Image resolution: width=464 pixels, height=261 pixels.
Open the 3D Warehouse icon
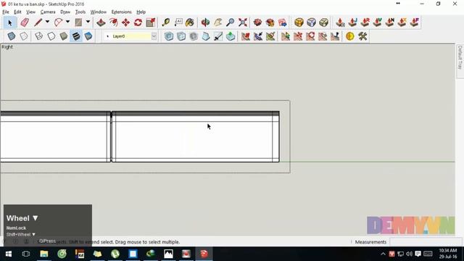tap(258, 22)
